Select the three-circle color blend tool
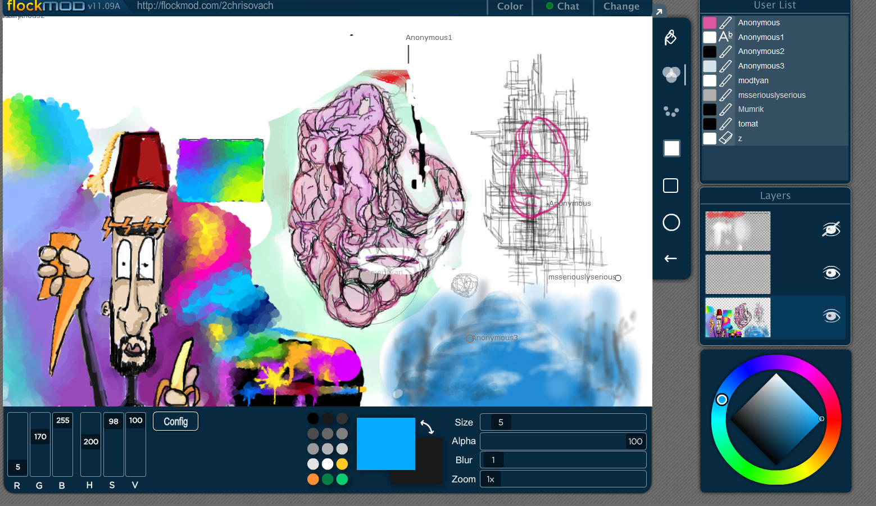This screenshot has height=506, width=876. (671, 74)
